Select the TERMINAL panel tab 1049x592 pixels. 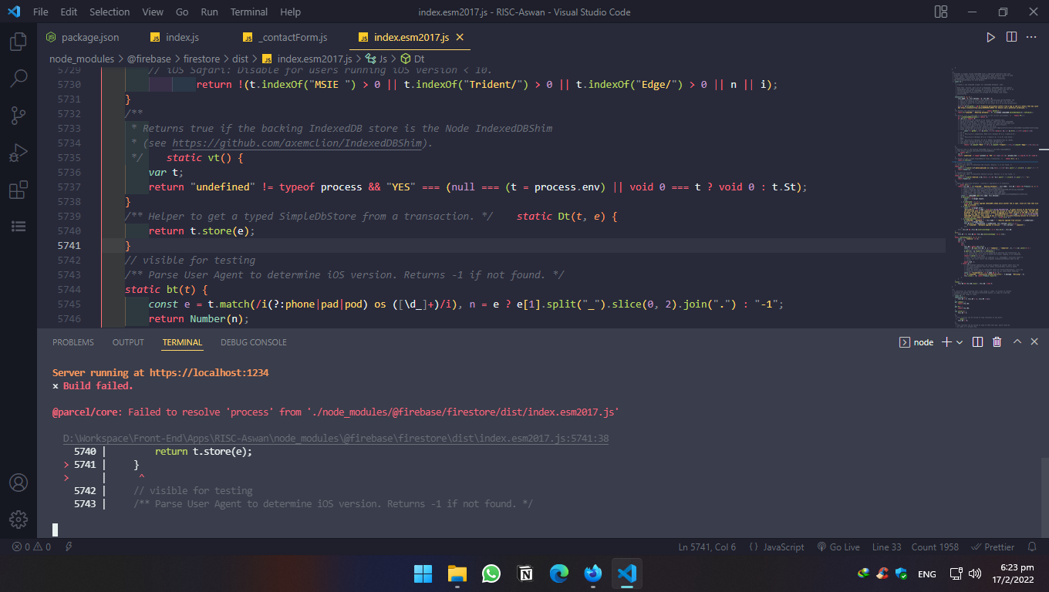(x=182, y=342)
